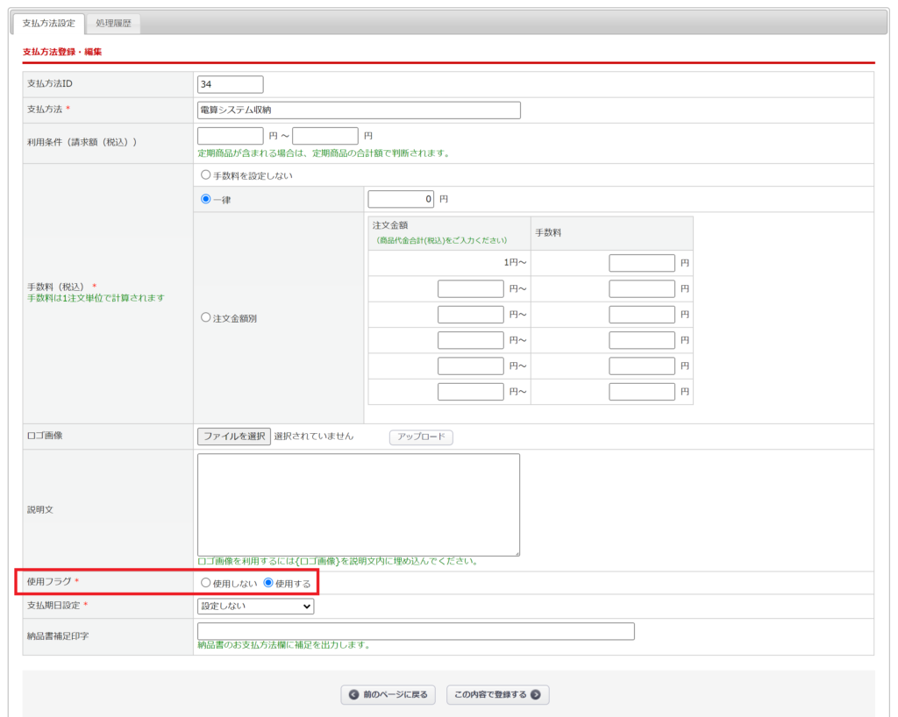Click the 納品書補足印字 text field
The width and height of the screenshot is (898, 717).
tap(416, 631)
